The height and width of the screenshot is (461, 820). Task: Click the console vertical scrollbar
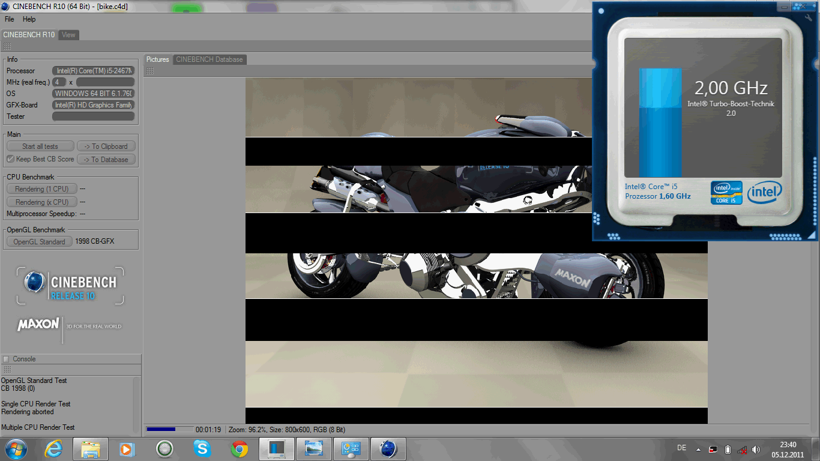click(x=136, y=406)
